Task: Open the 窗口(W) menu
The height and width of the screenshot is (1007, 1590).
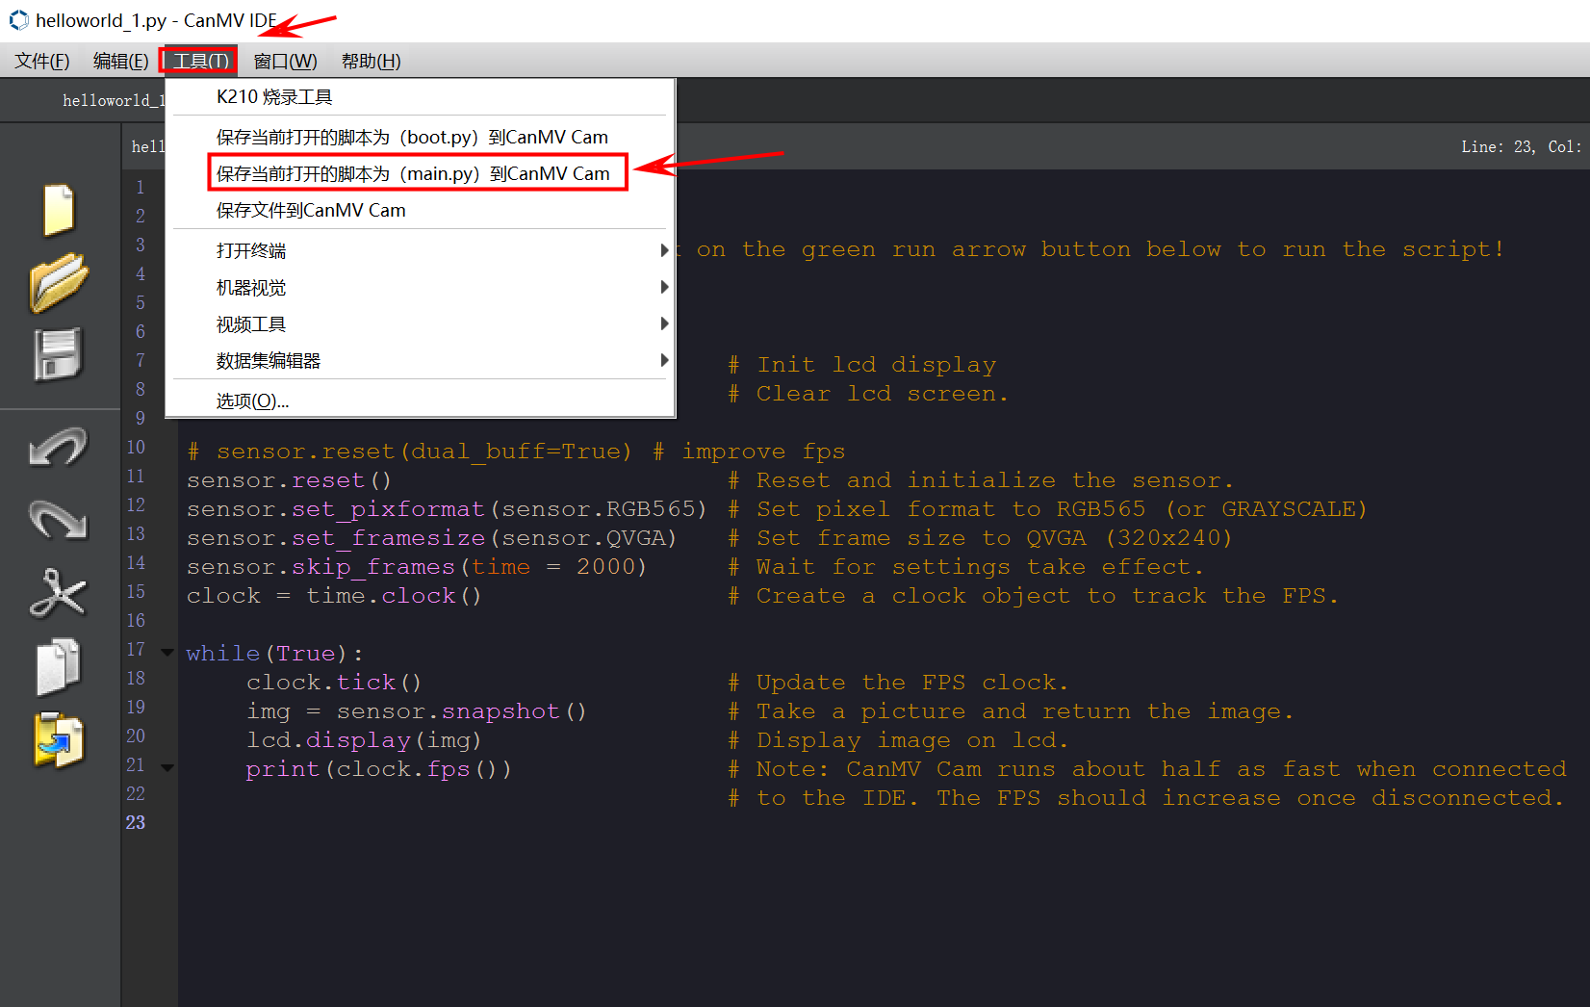Action: 285,61
